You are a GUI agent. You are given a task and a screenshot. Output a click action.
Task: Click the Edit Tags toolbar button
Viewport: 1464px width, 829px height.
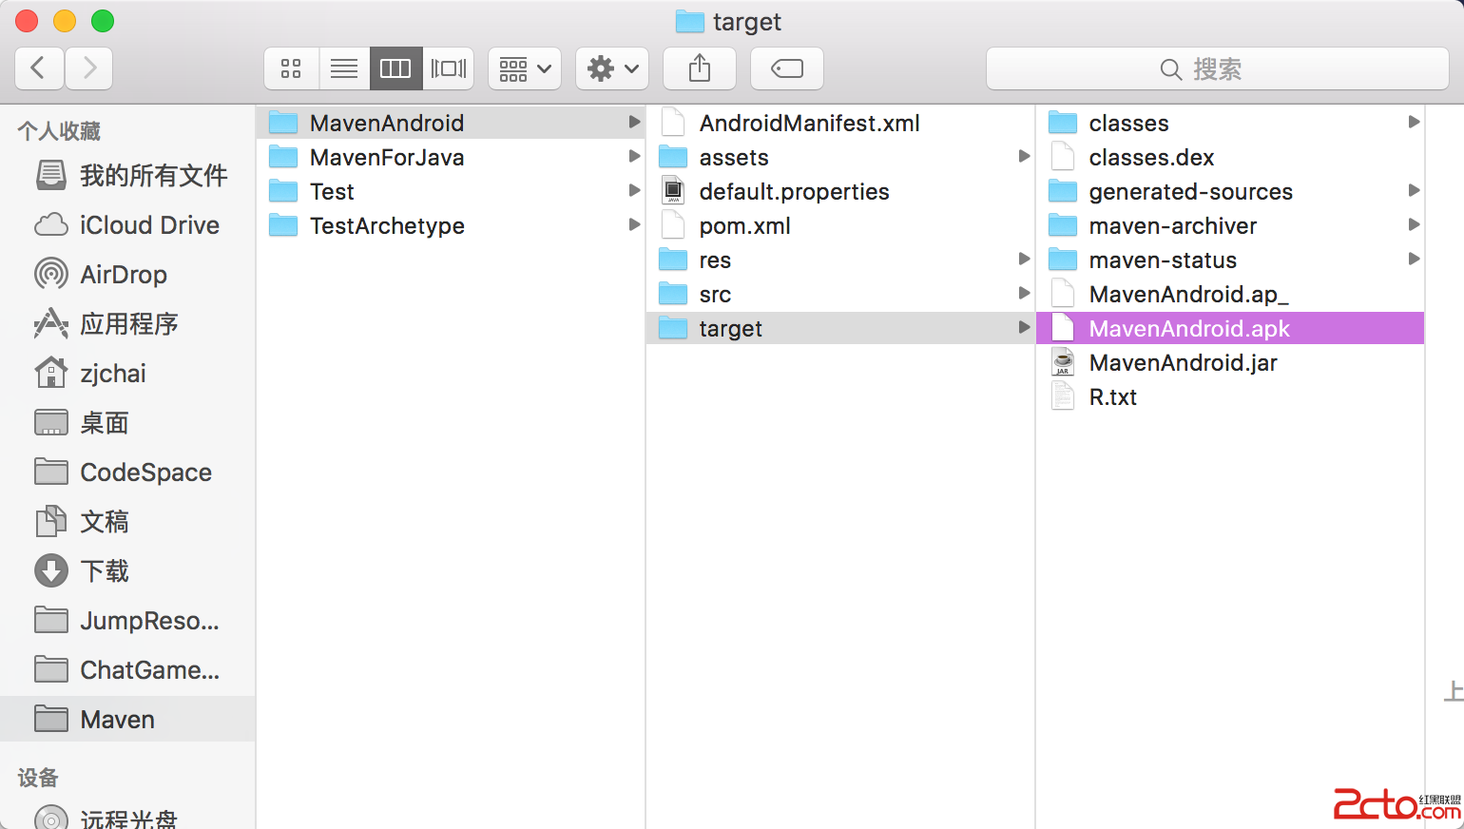787,68
